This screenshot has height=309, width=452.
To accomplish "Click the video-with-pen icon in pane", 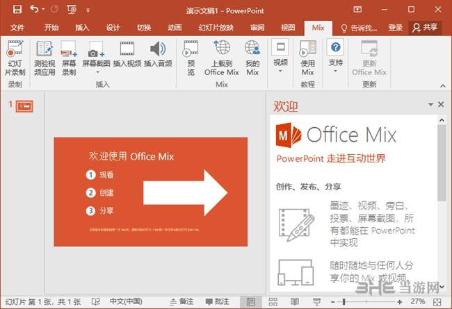I will pos(297,225).
